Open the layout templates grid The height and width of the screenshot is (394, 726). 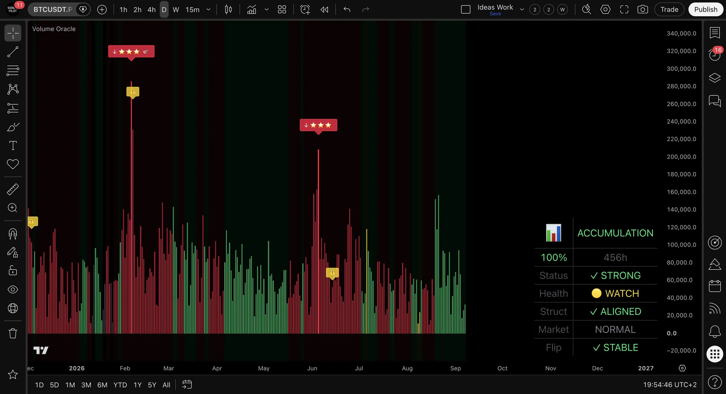[282, 10]
